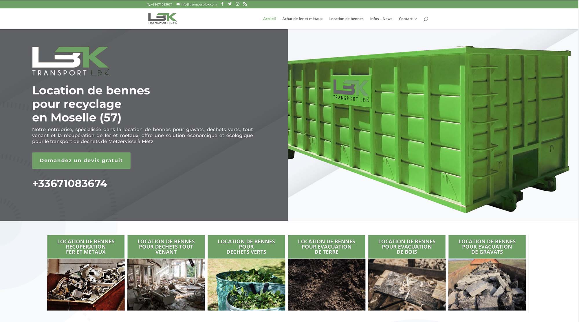Open the Facebook icon in top bar
This screenshot has width=579, height=322.
pos(222,4)
